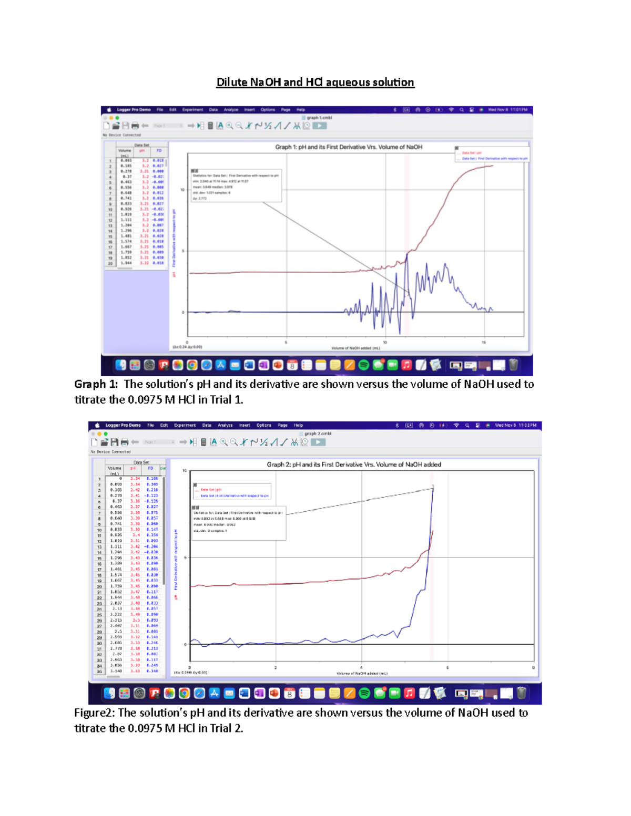631x816 pixels.
Task: Click Open folder icon in graph 2.cmbl window
Action: click(104, 442)
